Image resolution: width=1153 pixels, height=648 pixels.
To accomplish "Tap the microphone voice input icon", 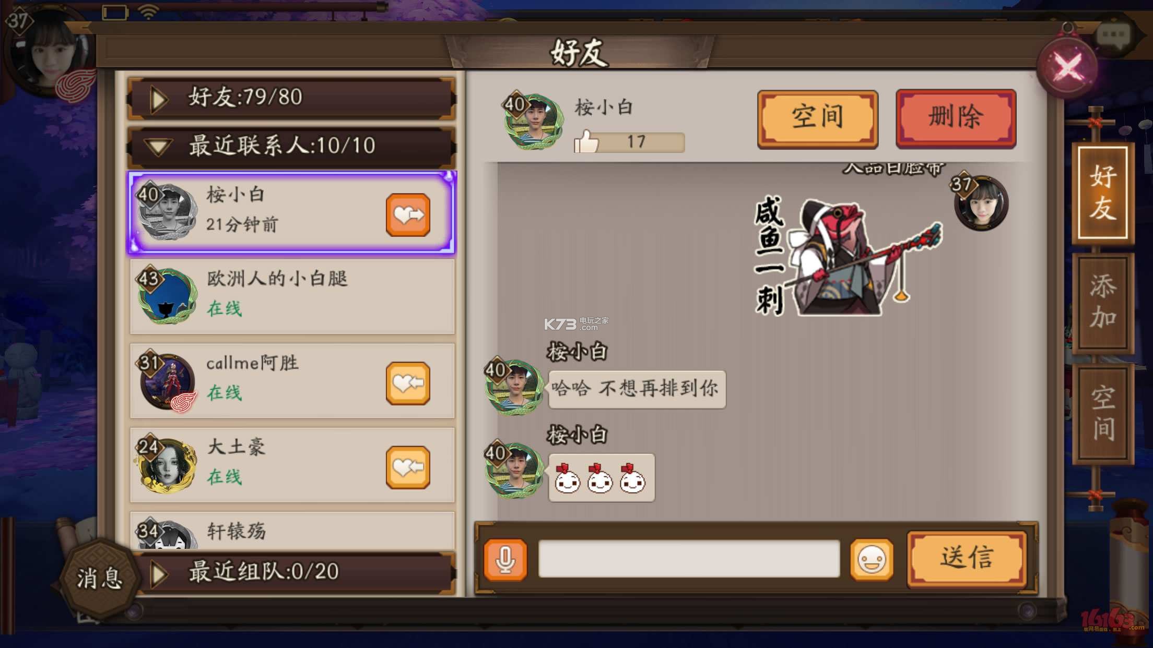I will (x=505, y=560).
